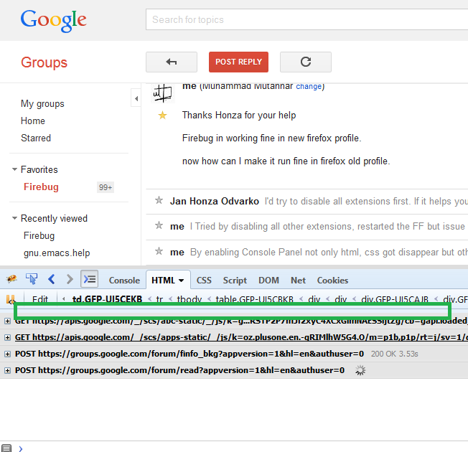Click the Firebug bug icon
Screen dimensions: 468x452
11,279
